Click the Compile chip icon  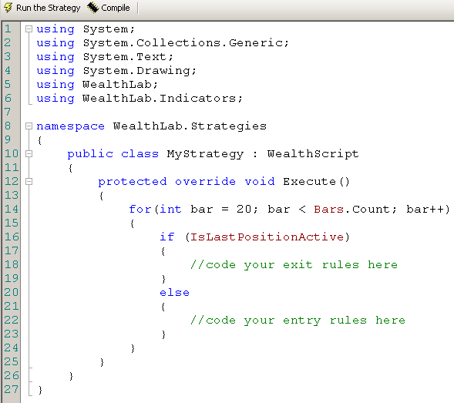[x=92, y=8]
